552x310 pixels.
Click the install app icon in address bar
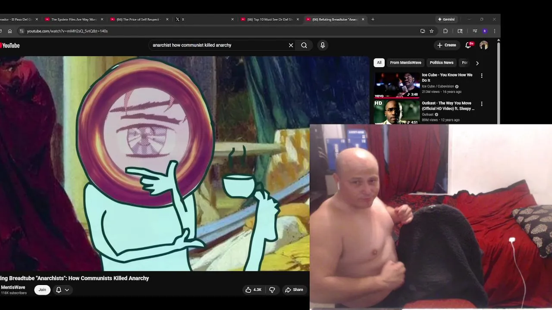423,31
